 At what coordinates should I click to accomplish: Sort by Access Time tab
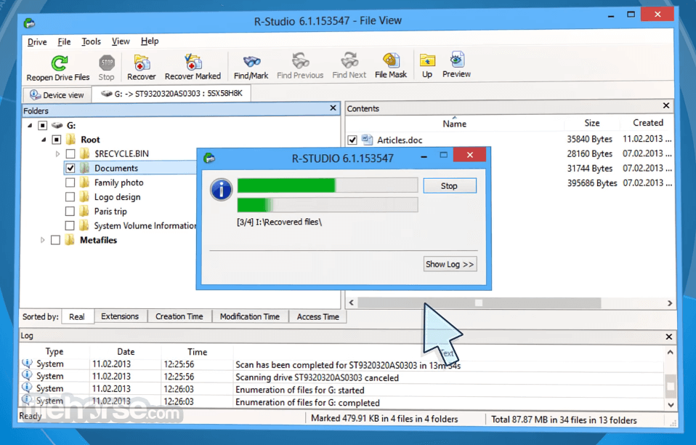[317, 316]
